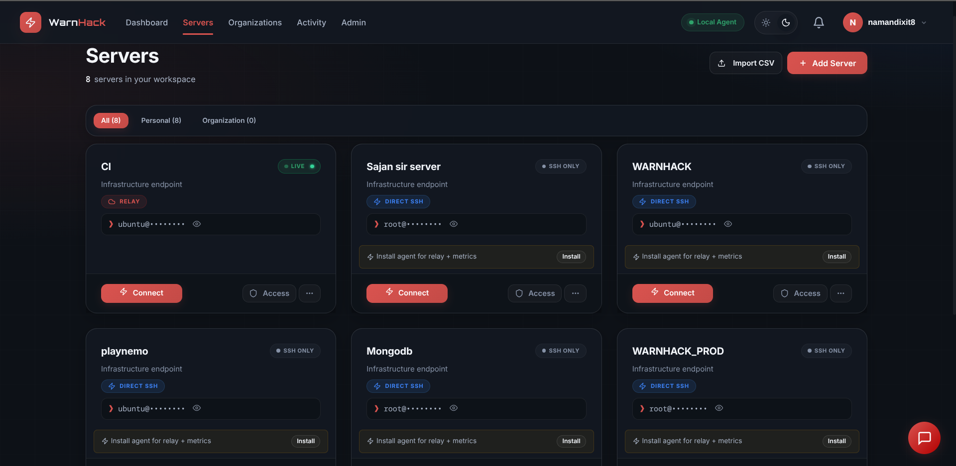The height and width of the screenshot is (466, 956).
Task: Click SSH ONLY badge on Mongodb card
Action: point(561,351)
